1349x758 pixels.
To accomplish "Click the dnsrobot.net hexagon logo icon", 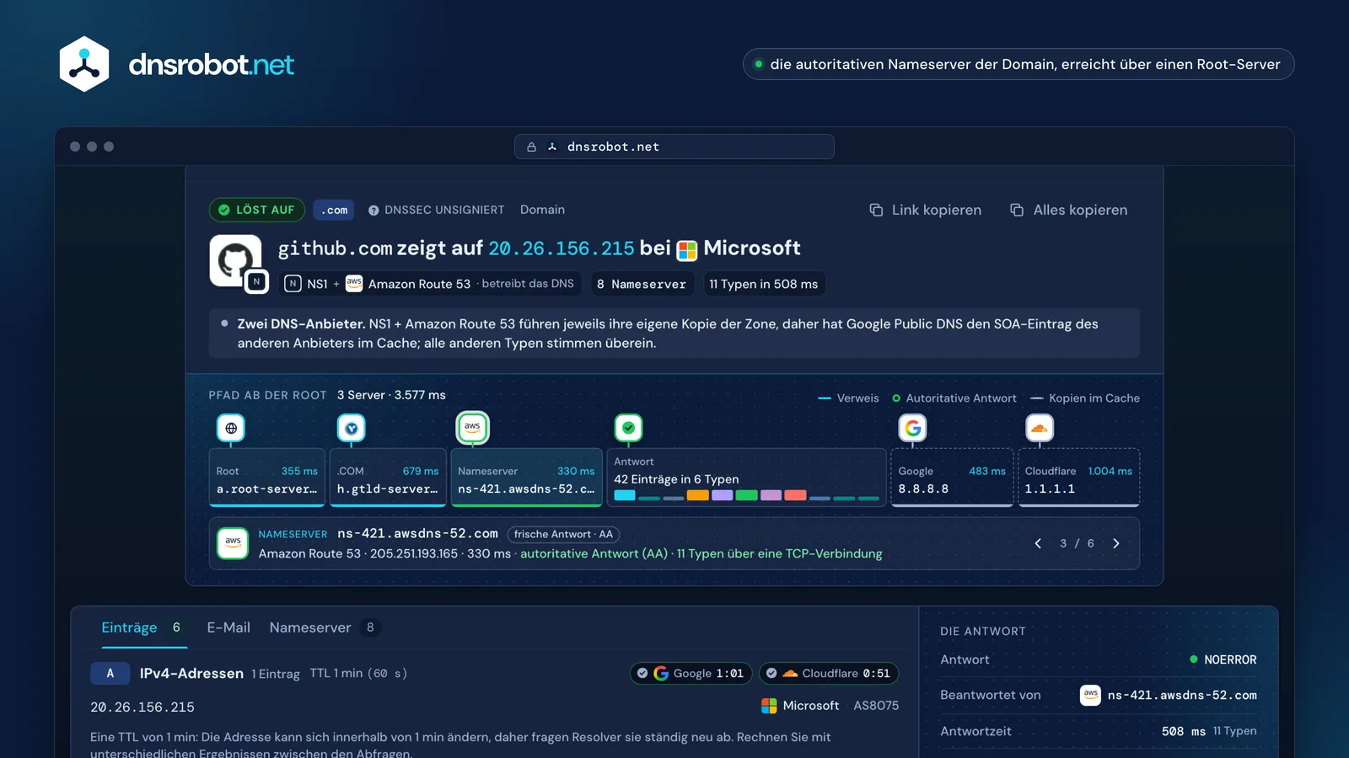I will 84,64.
